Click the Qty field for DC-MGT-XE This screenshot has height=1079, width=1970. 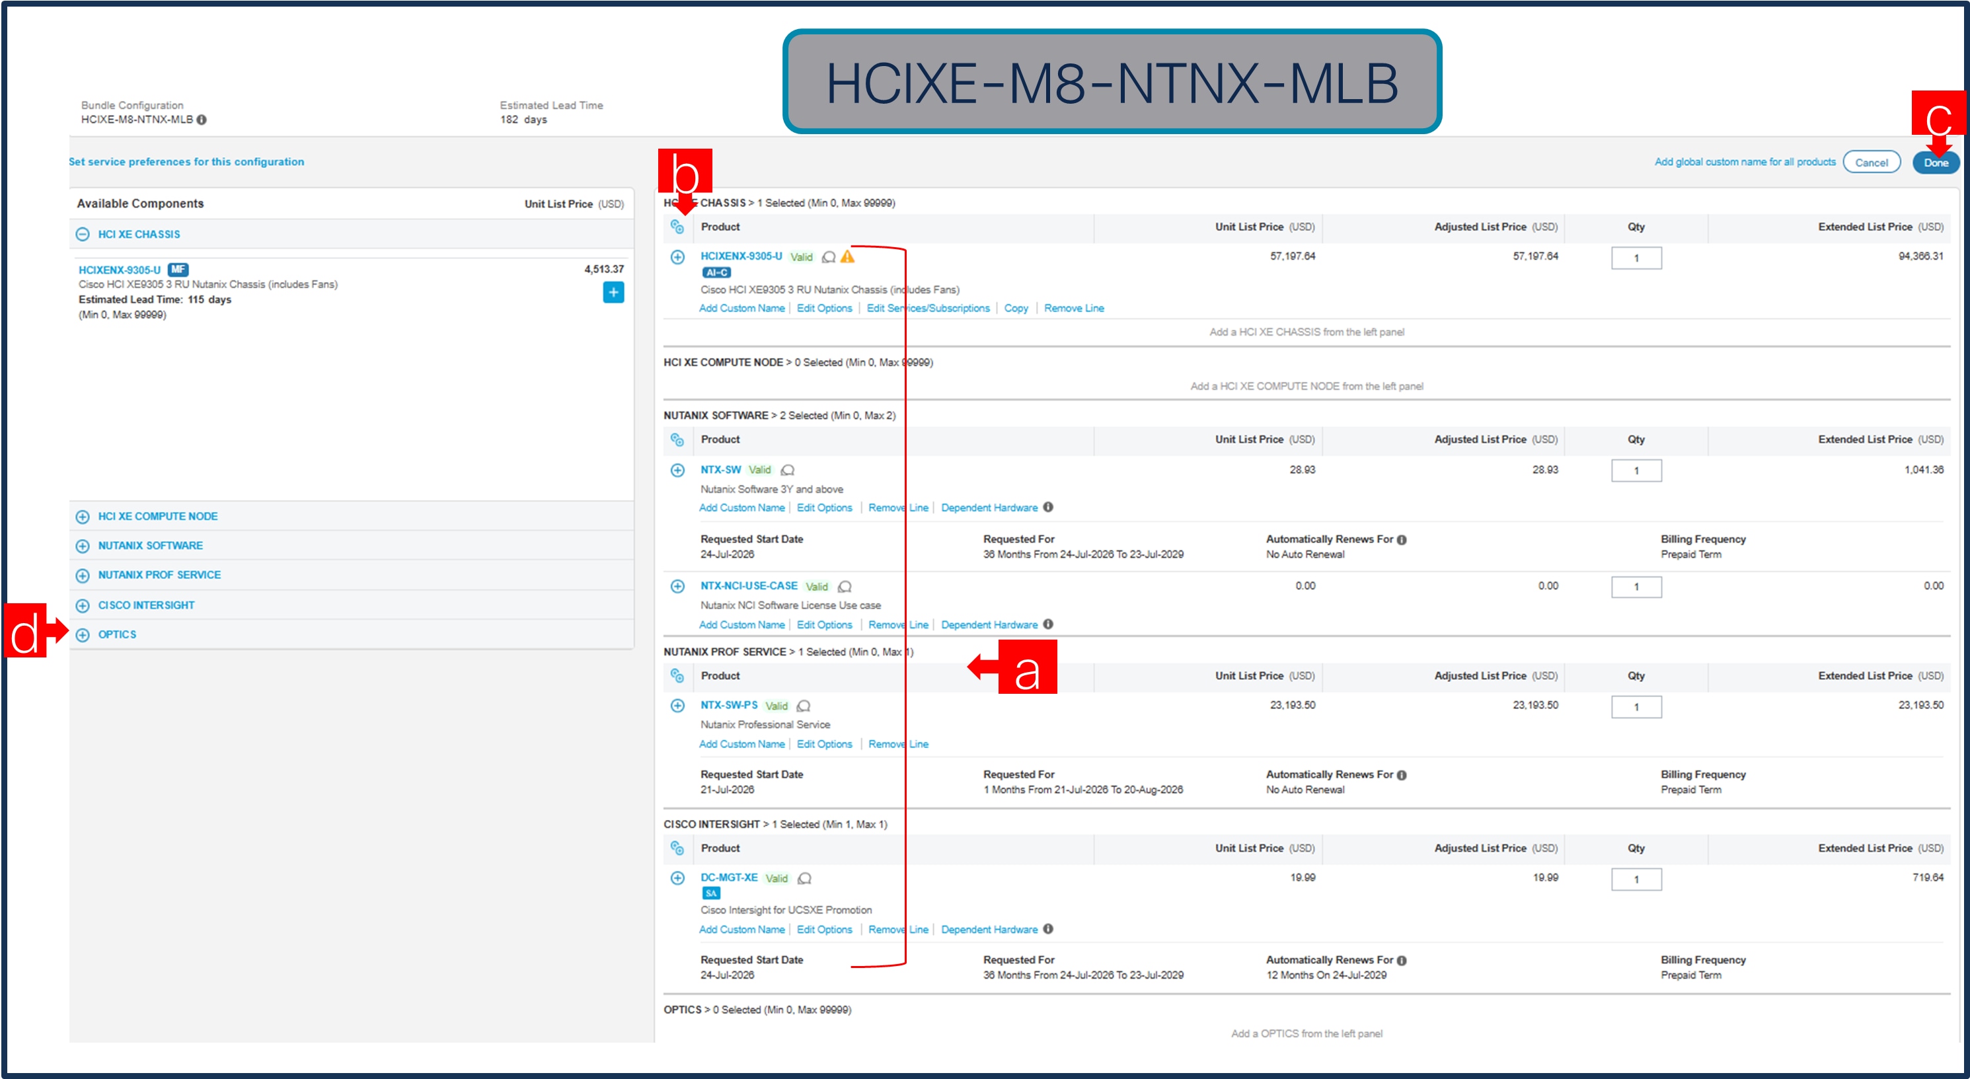coord(1636,879)
